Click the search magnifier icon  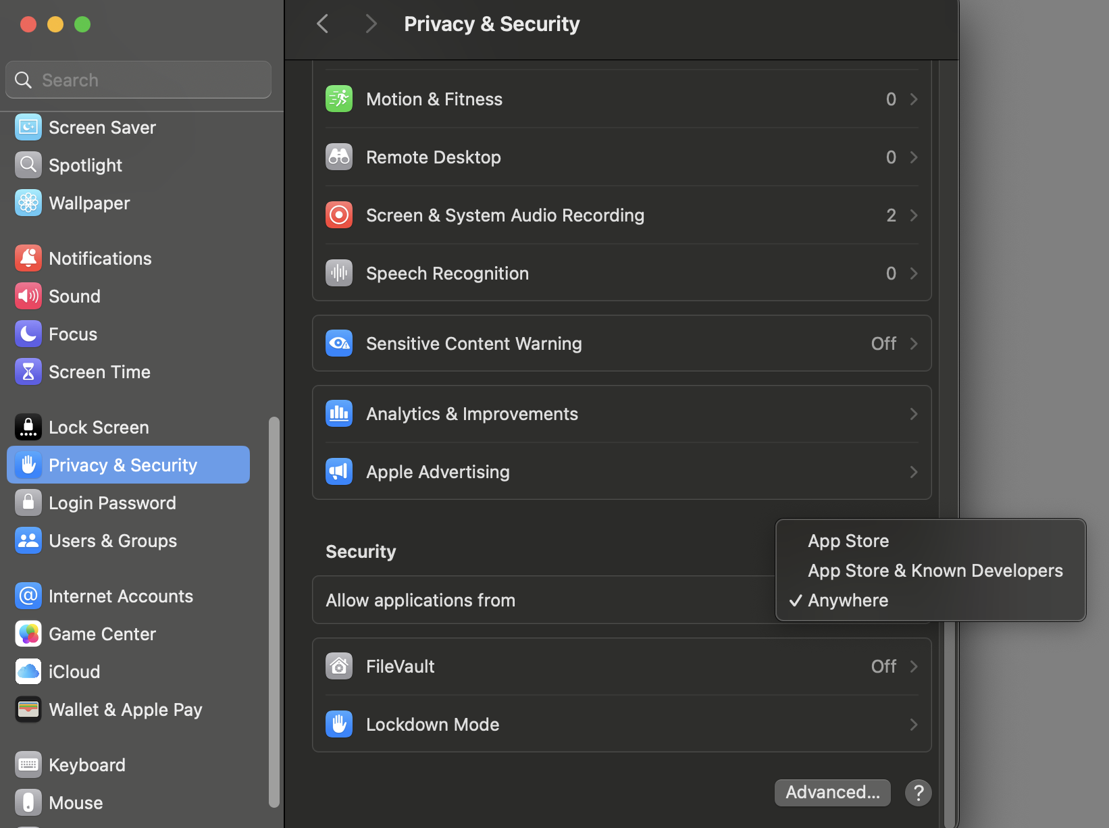coord(24,80)
